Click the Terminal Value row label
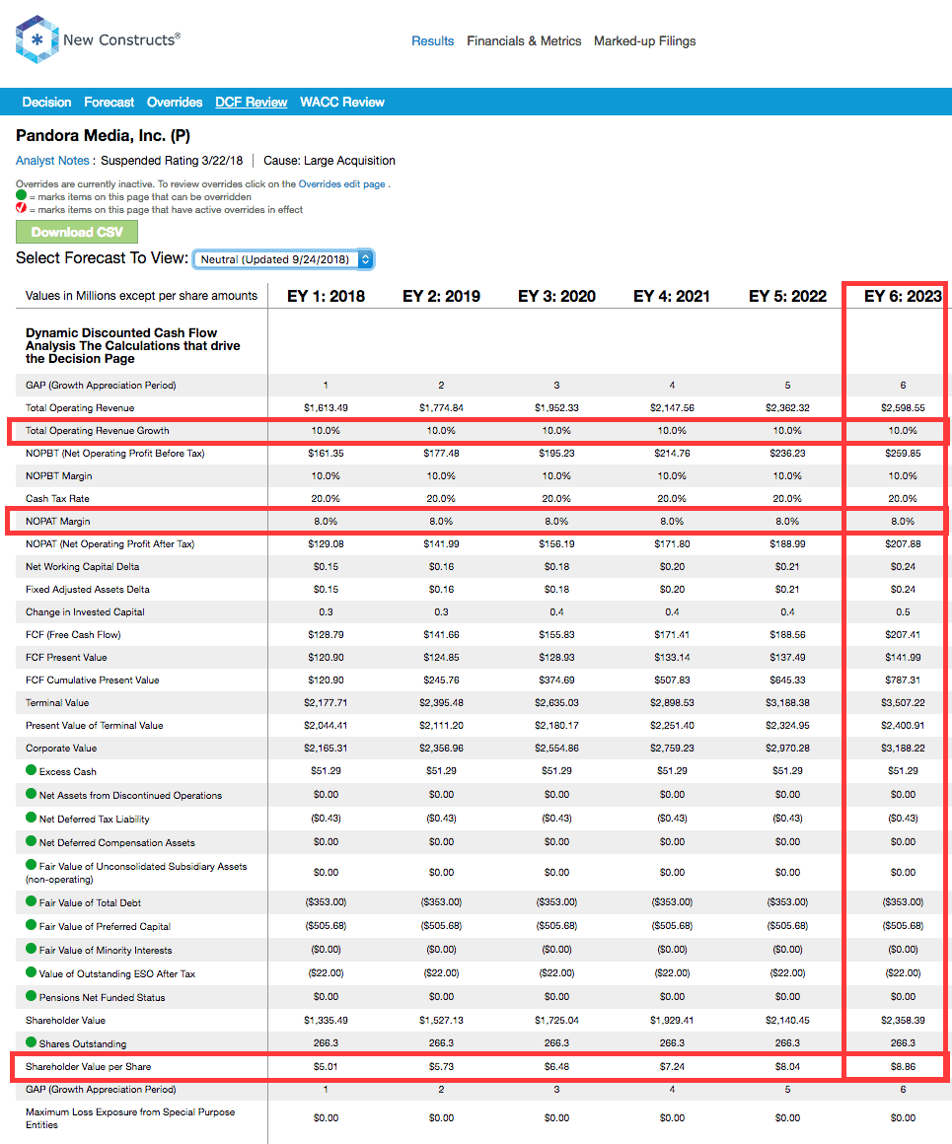This screenshot has height=1144, width=952. [x=57, y=702]
